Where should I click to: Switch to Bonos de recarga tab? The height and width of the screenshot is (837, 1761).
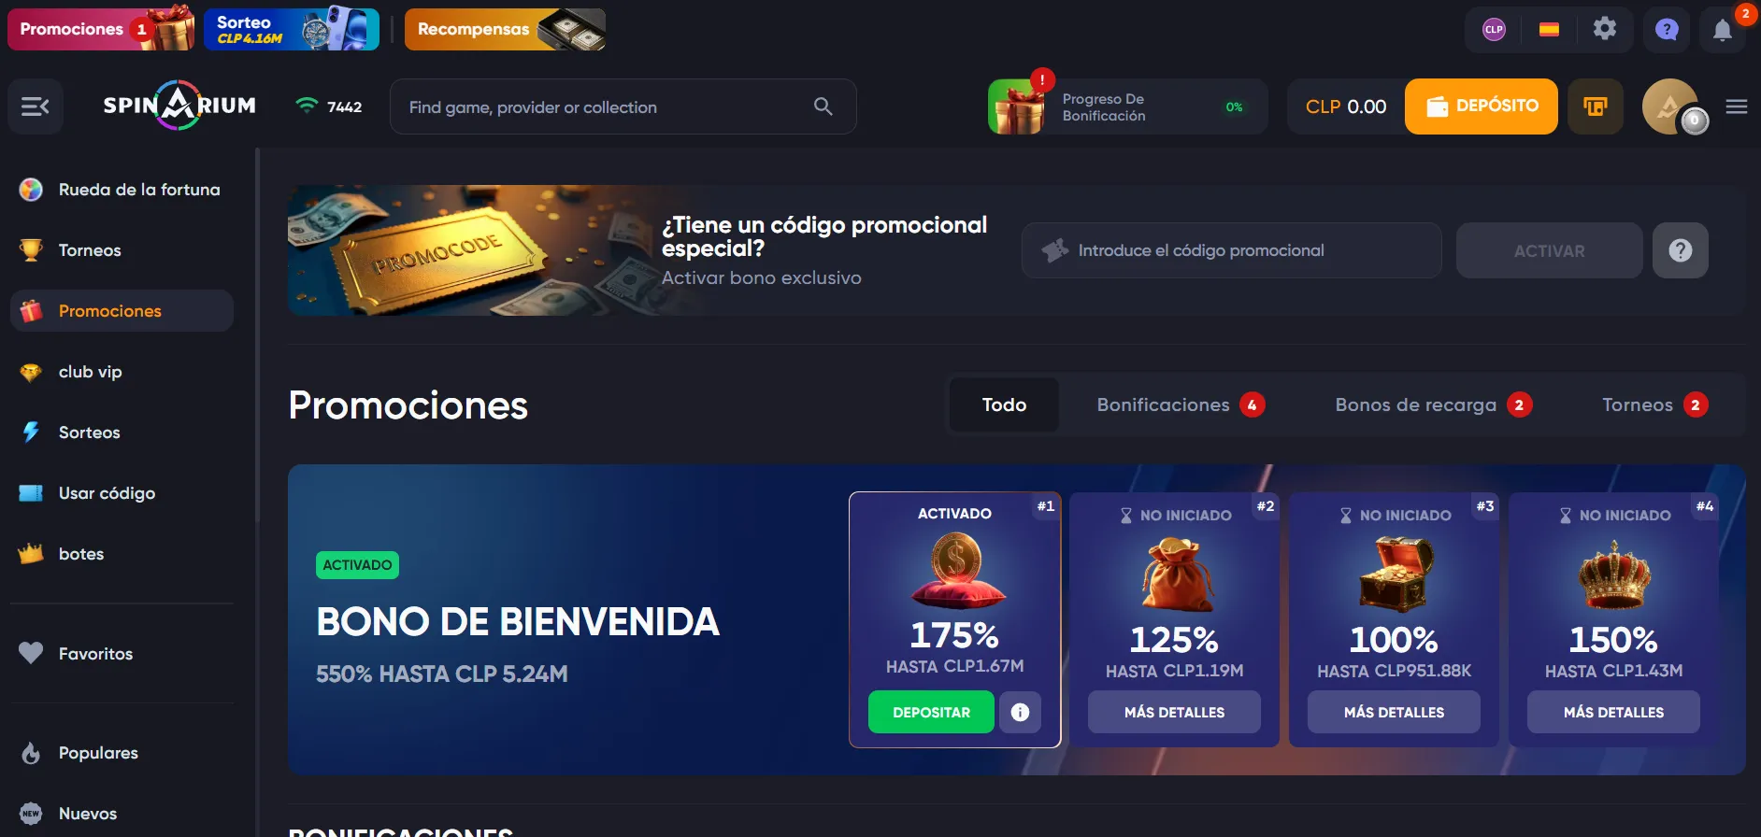1433,404
